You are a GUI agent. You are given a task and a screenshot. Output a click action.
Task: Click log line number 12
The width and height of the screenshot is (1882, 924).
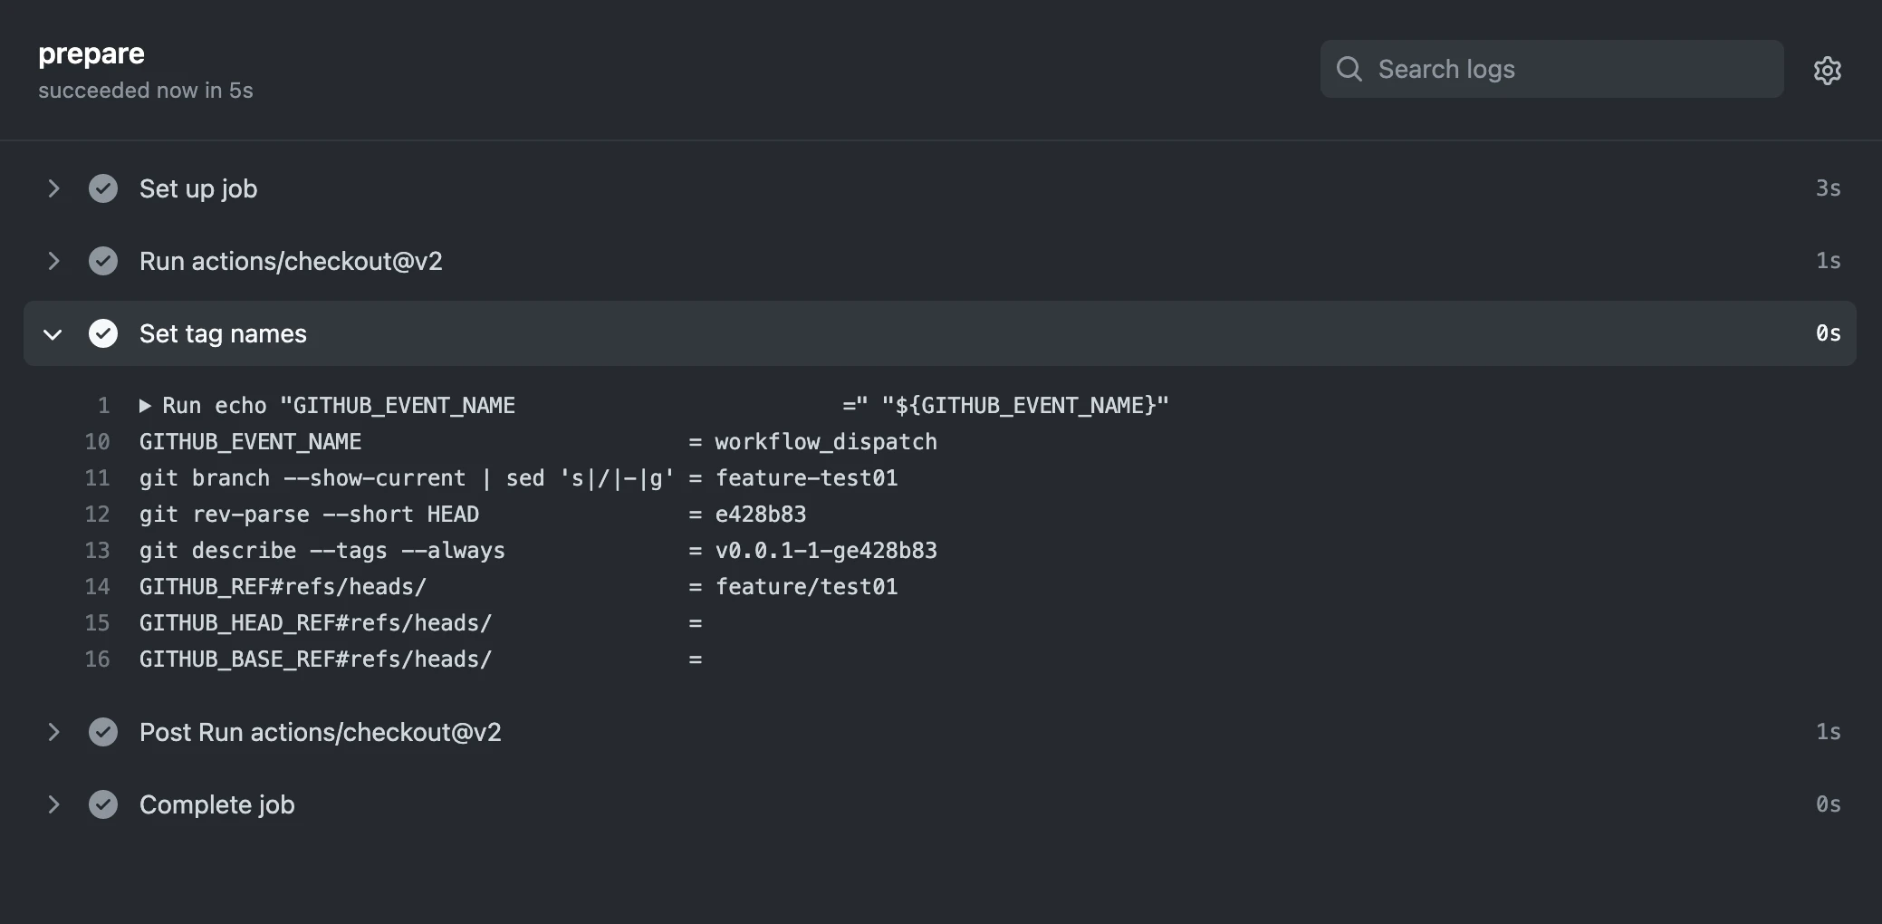[97, 515]
